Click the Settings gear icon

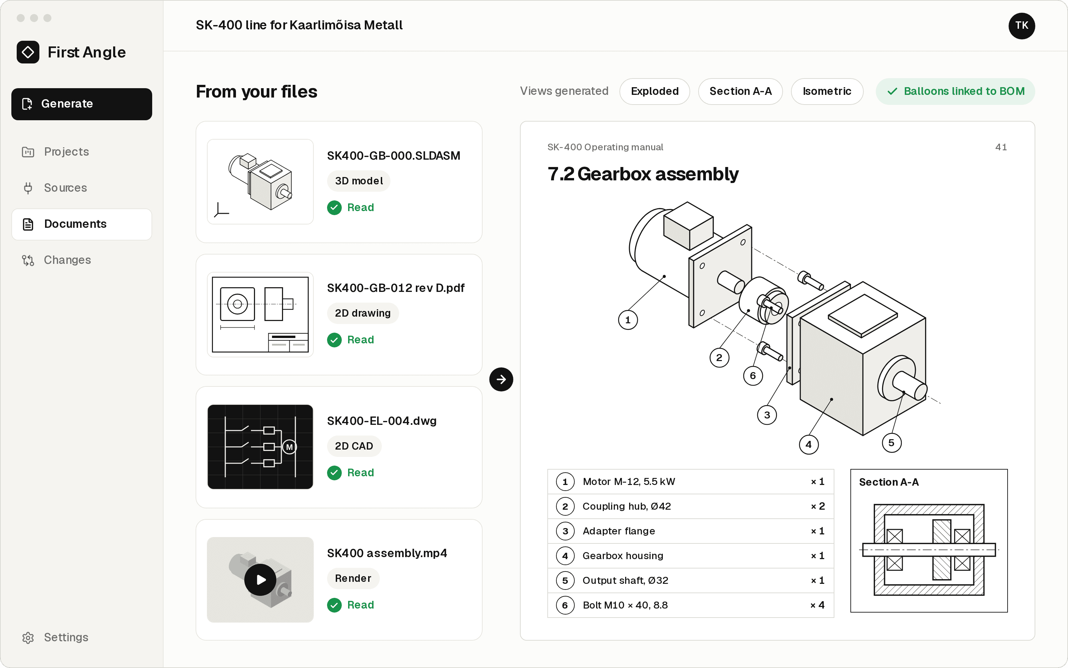coord(28,638)
